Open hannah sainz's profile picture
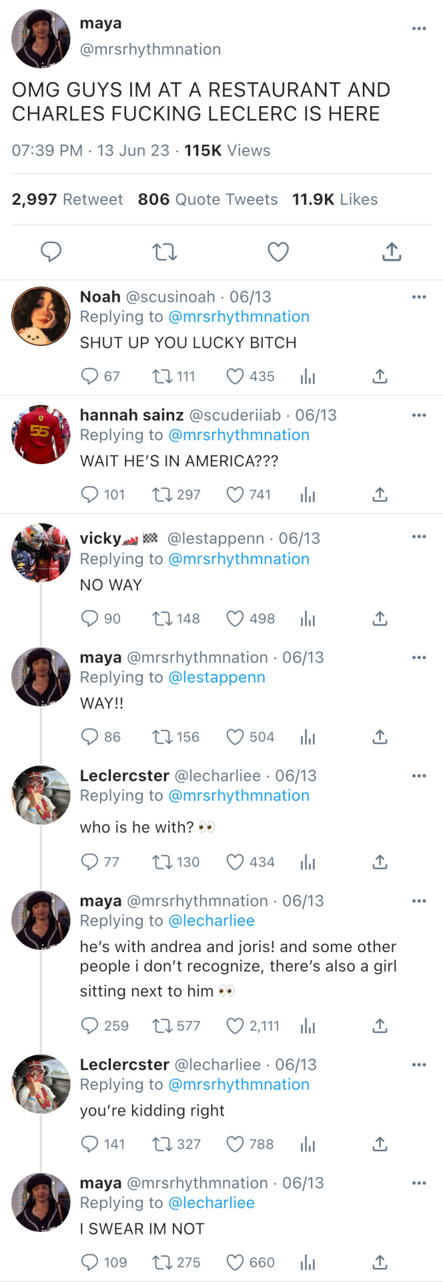 point(41,435)
